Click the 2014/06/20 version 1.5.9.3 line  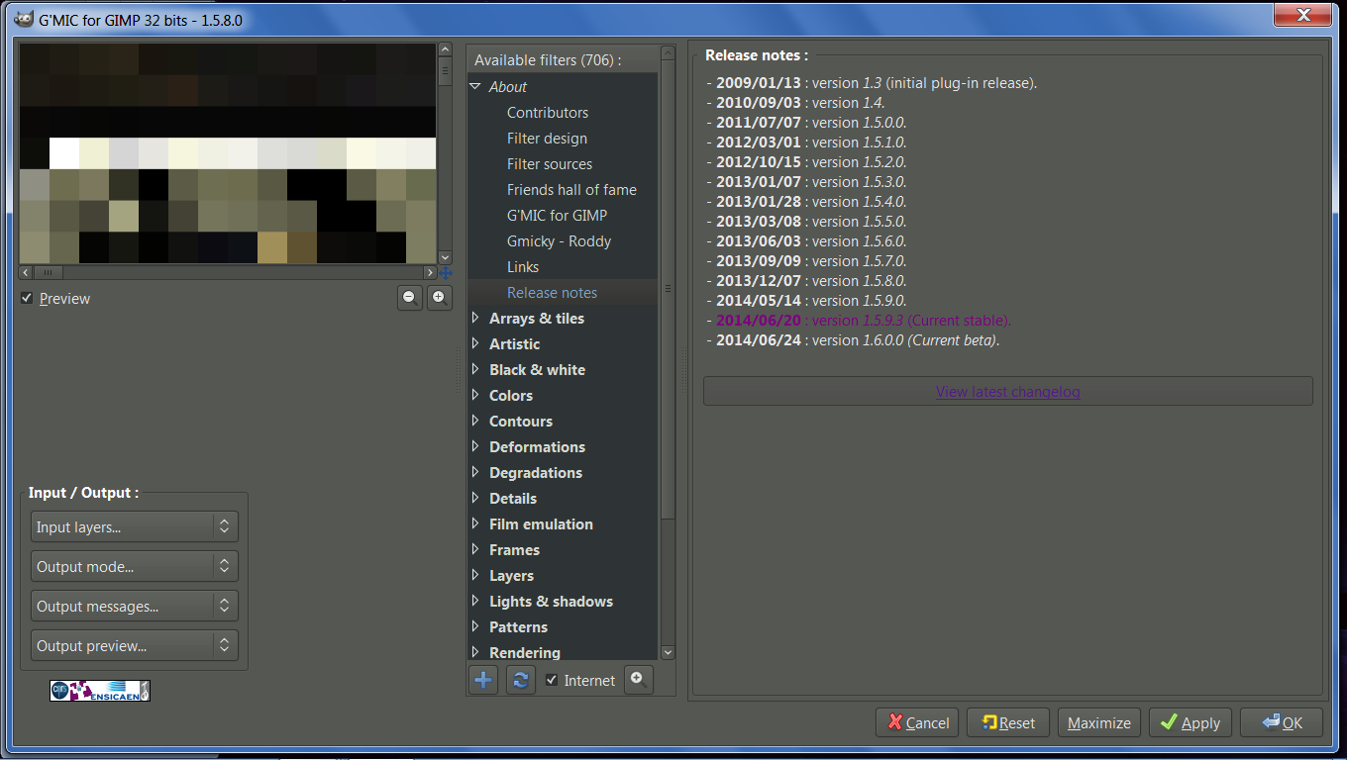pyautogui.click(x=859, y=321)
